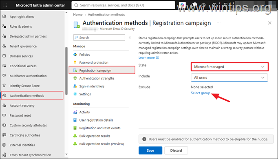Click the Multifactor authentication shield icon
Screen dimensions: 278x159
coord(4,76)
